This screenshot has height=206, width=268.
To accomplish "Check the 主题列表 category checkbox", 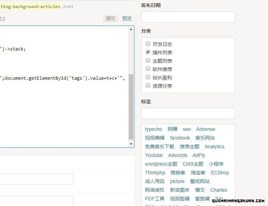I will coord(148,60).
